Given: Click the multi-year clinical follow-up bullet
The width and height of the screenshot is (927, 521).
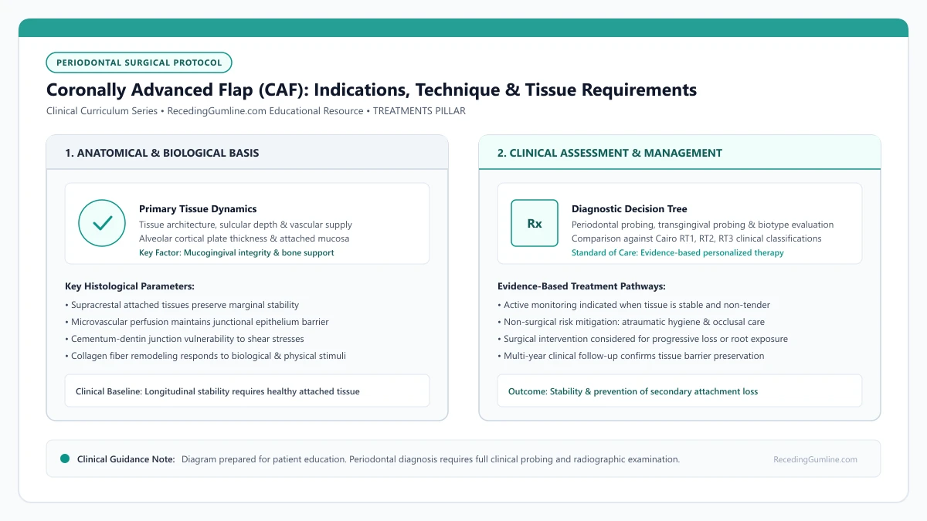Looking at the screenshot, I should 631,356.
